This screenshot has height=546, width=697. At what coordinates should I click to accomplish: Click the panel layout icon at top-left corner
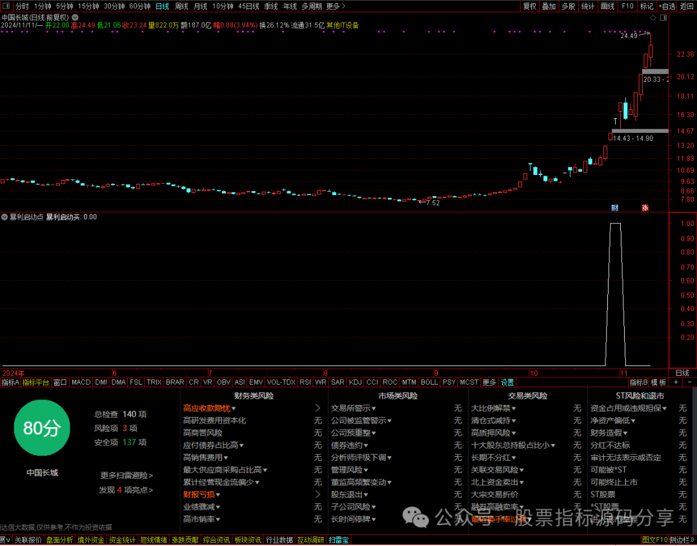point(6,6)
